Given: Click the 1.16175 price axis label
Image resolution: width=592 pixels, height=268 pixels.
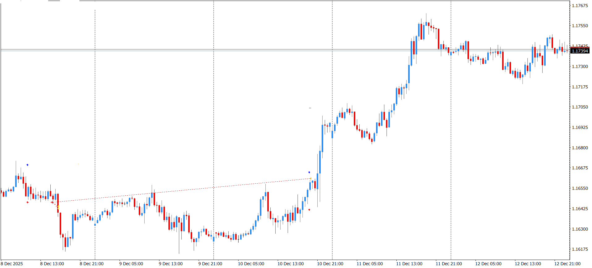Looking at the screenshot, I should coord(580,249).
